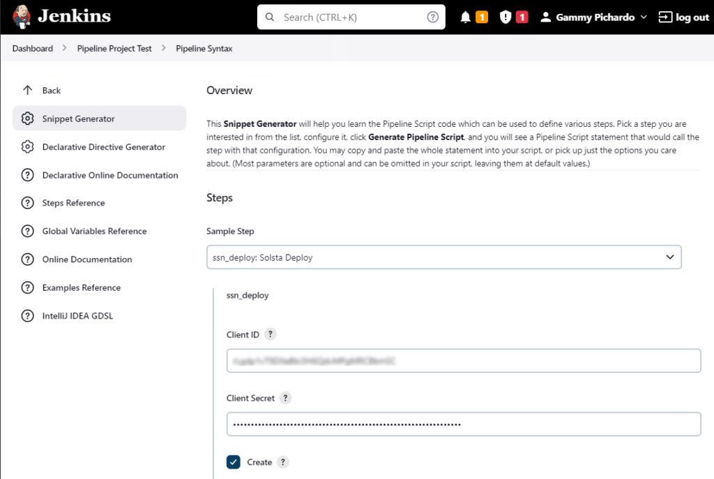Click the Examples Reference help icon
Viewport: 714px width, 479px height.
point(28,287)
